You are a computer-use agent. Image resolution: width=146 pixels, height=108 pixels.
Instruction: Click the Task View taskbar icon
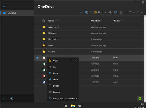click(80, 106)
